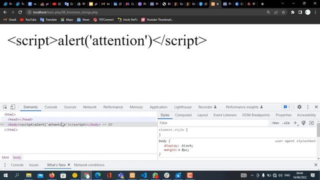Click the issues counter badge showing 1
Image resolution: width=320 pixels, height=180 pixels.
point(286,107)
